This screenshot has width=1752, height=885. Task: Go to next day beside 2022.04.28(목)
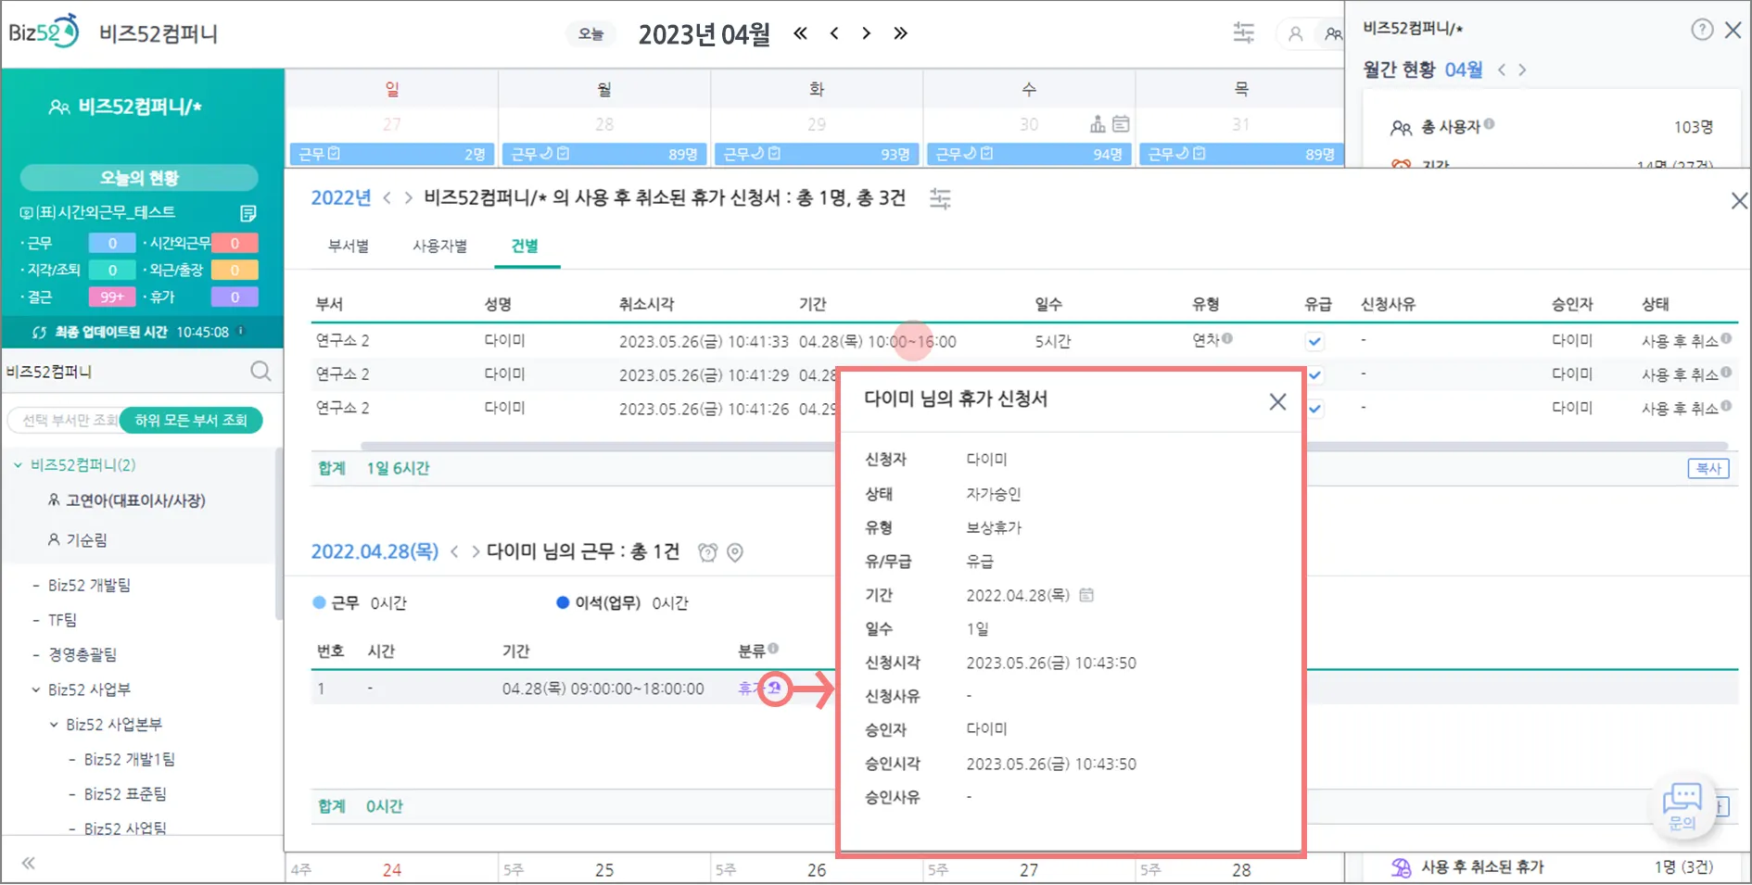click(476, 552)
